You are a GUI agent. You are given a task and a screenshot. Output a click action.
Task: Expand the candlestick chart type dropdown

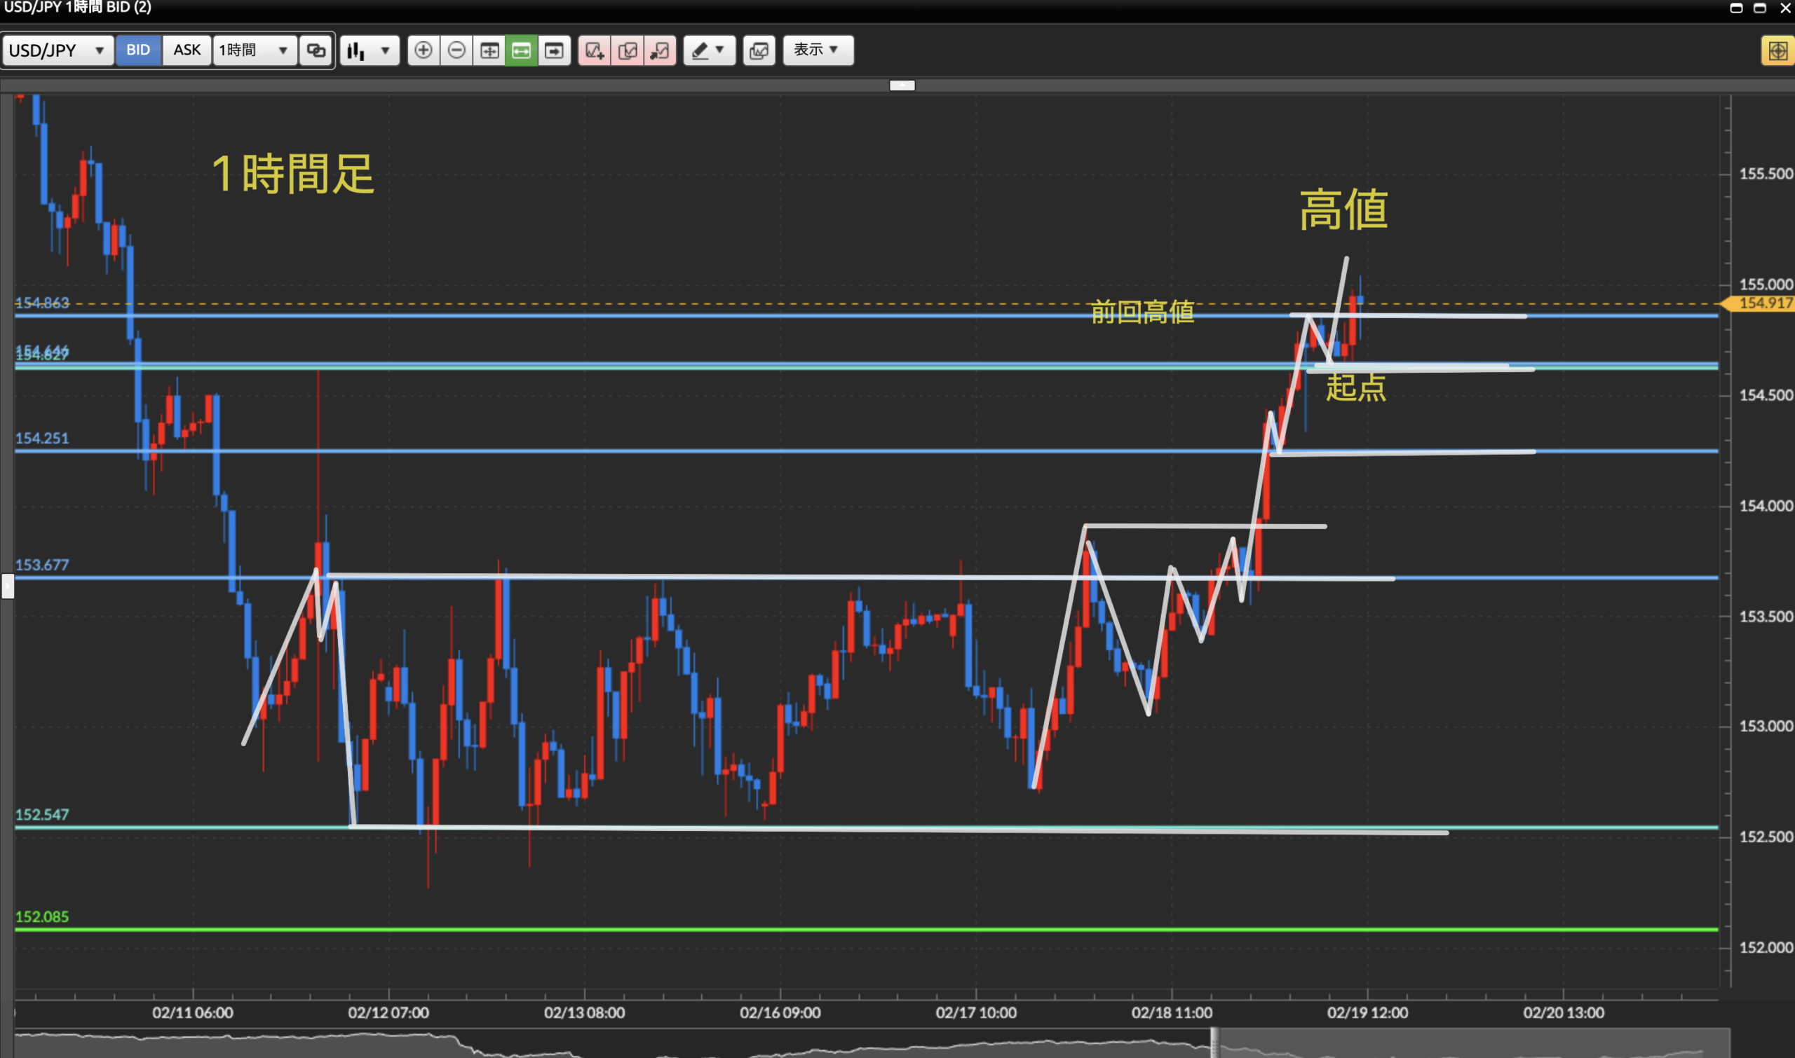point(370,50)
